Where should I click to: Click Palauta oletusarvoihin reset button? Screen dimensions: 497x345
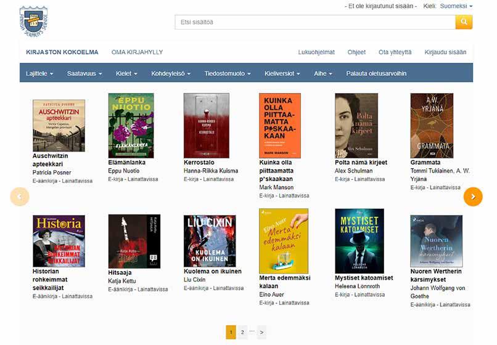point(376,73)
